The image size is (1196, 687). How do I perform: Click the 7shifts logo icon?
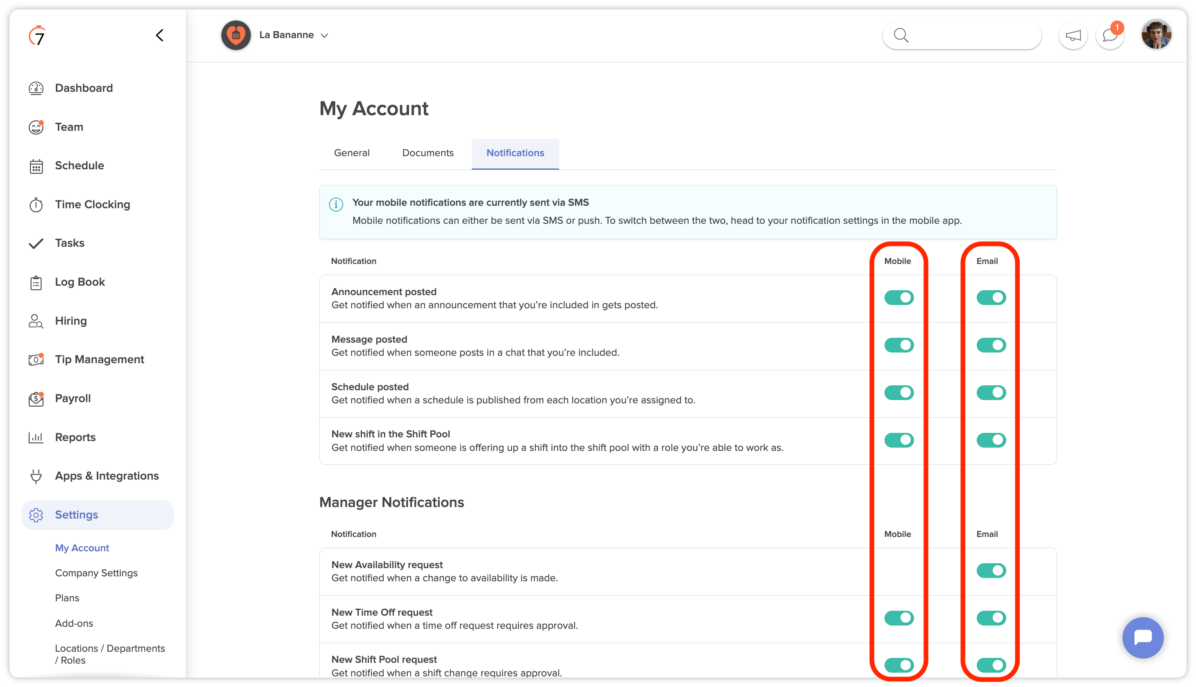coord(37,35)
